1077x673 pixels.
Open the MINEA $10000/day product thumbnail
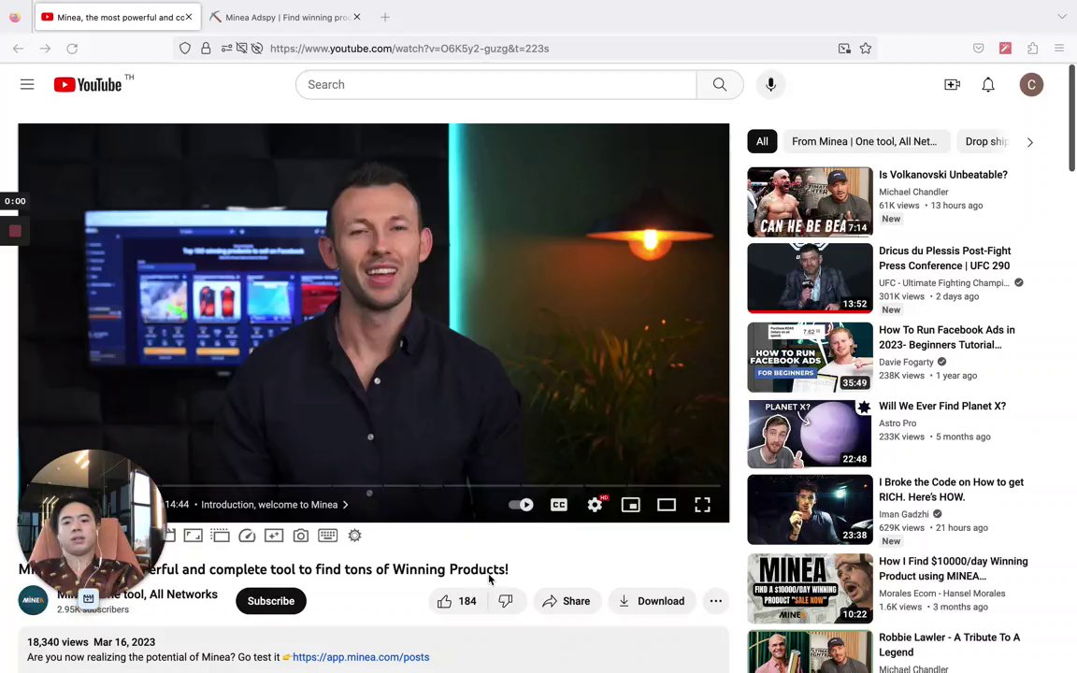point(810,589)
